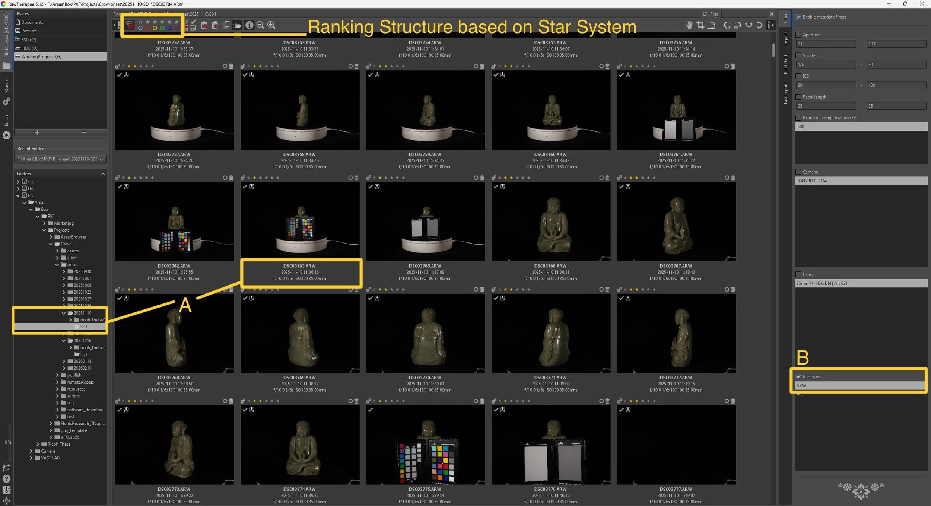Image resolution: width=931 pixels, height=506 pixels.
Task: Open thumbnail DSC03766.ARW
Action: pos(550,222)
